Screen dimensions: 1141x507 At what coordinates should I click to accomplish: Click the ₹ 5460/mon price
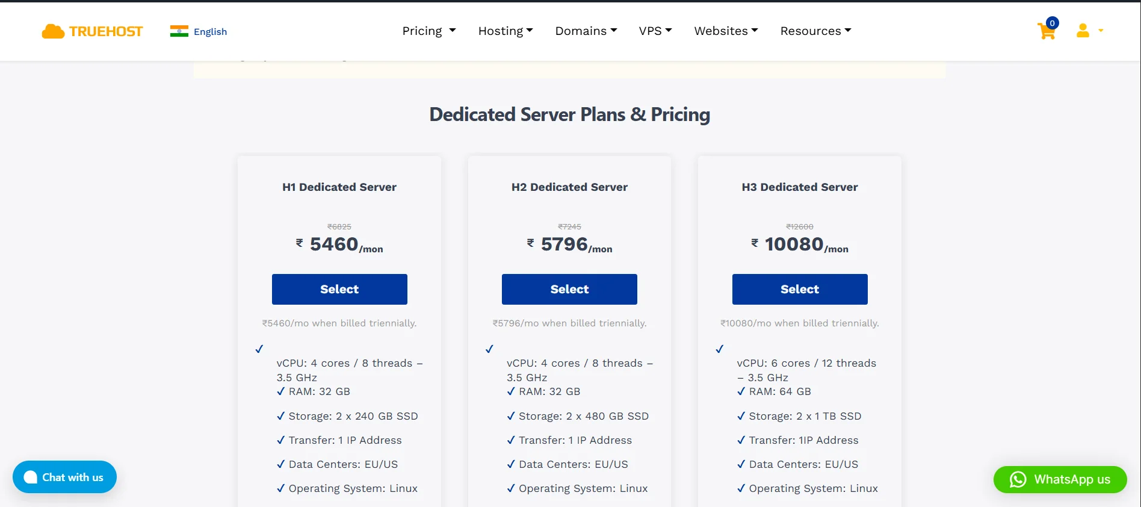[339, 244]
